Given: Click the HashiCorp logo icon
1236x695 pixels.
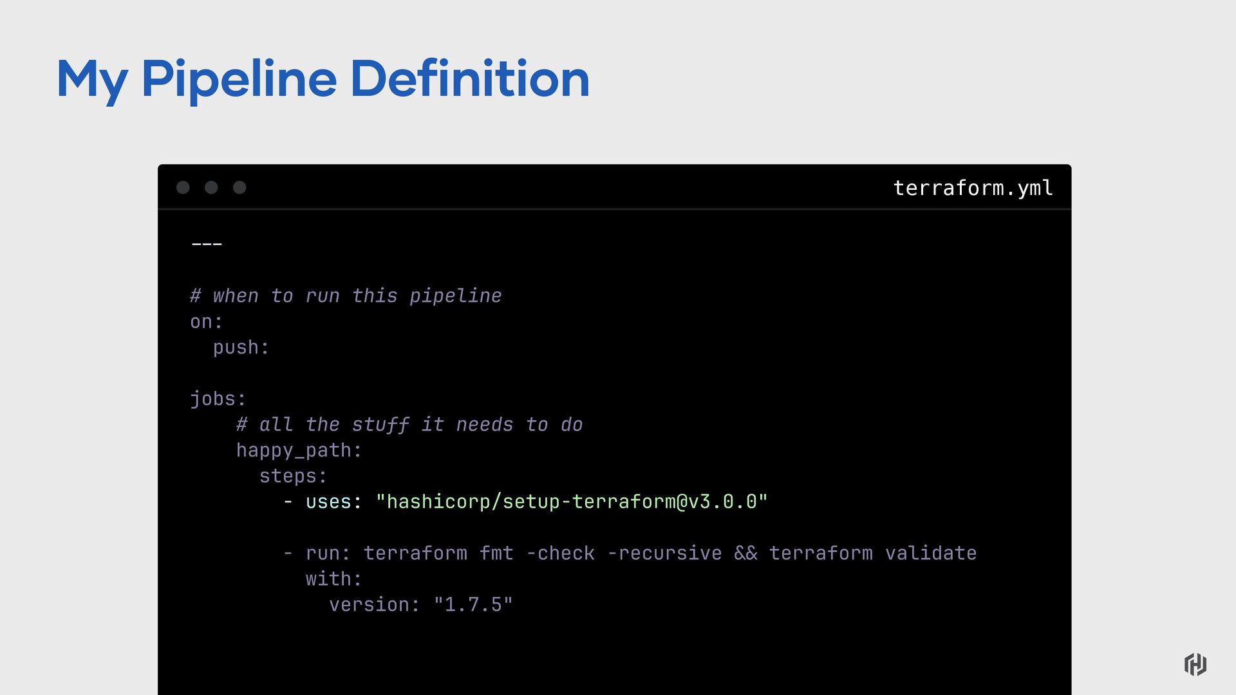Looking at the screenshot, I should 1195,664.
